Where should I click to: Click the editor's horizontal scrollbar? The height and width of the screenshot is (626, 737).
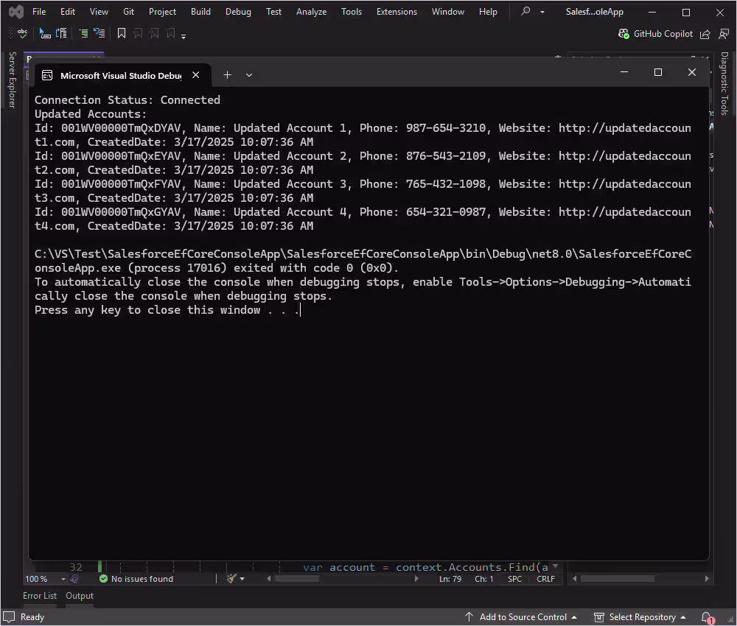pyautogui.click(x=298, y=578)
